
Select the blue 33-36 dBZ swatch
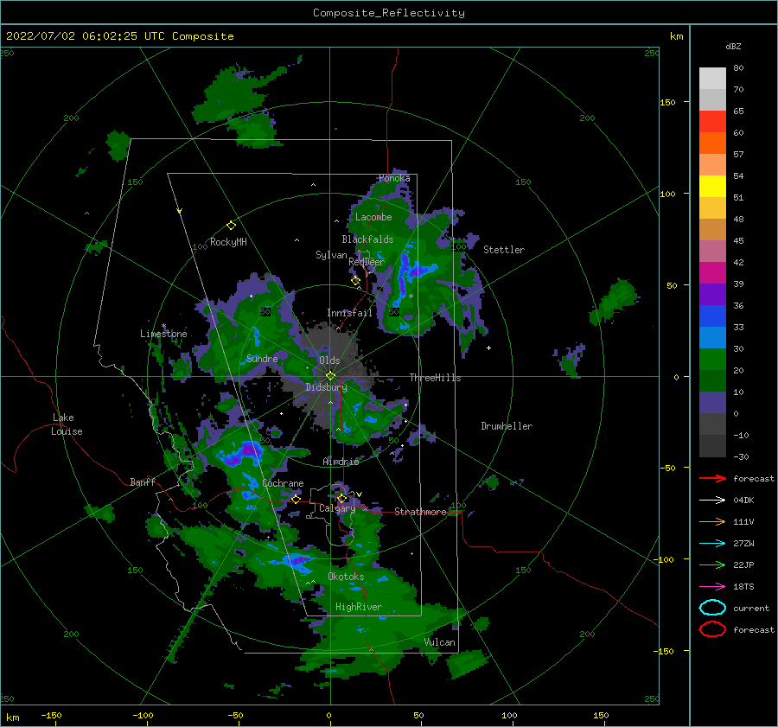click(712, 316)
